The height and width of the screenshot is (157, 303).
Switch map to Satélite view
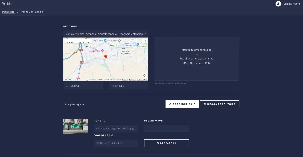(84, 42)
